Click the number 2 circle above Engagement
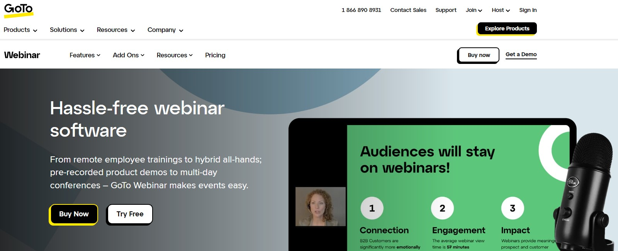This screenshot has height=251, width=618. (x=442, y=208)
